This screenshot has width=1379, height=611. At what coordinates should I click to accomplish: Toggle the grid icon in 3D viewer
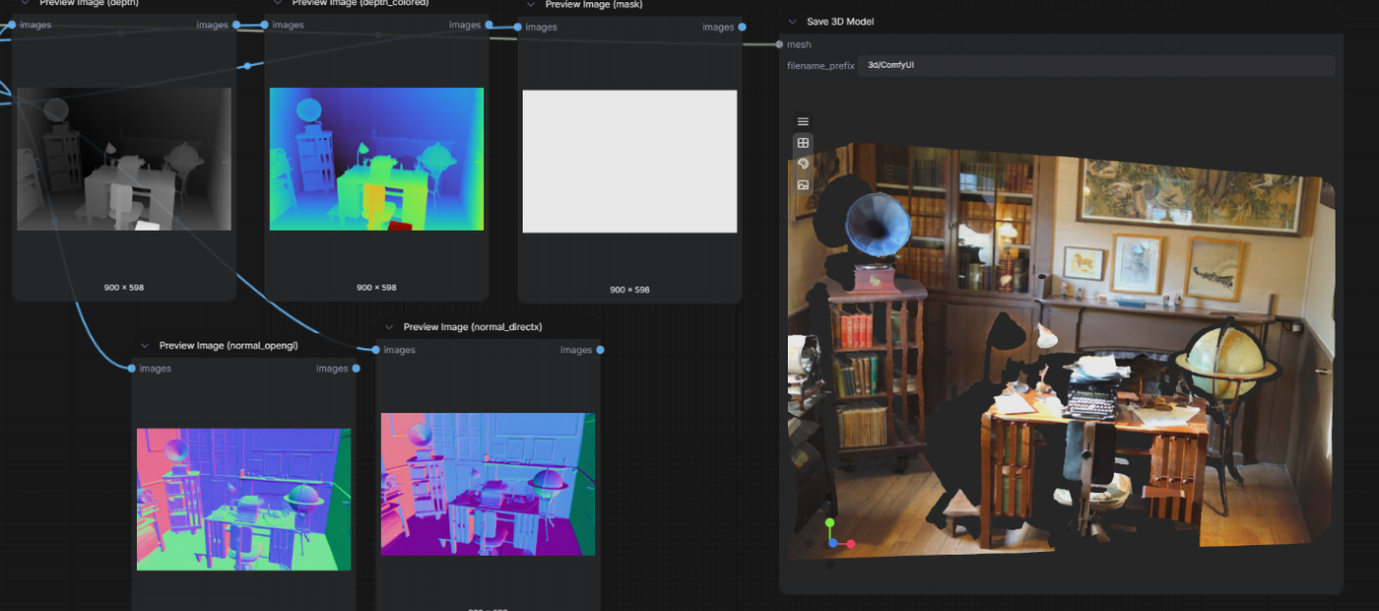coord(803,143)
